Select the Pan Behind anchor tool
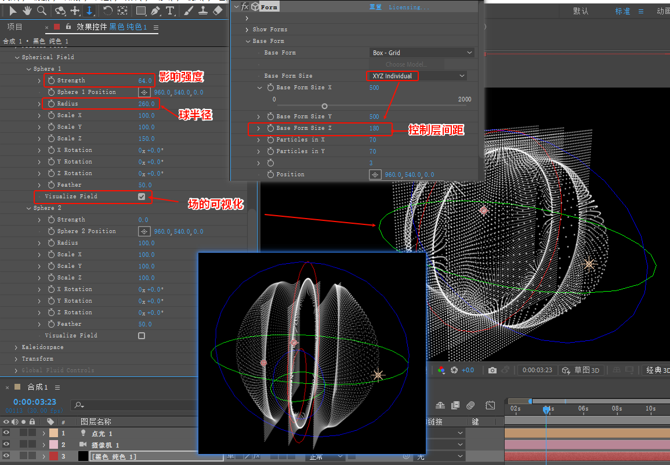This screenshot has width=670, height=465. [122, 10]
